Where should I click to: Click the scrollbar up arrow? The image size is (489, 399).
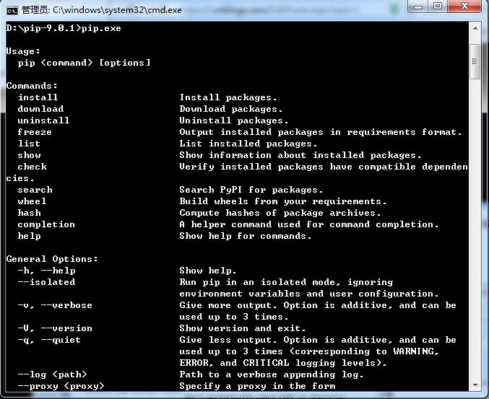pyautogui.click(x=475, y=28)
